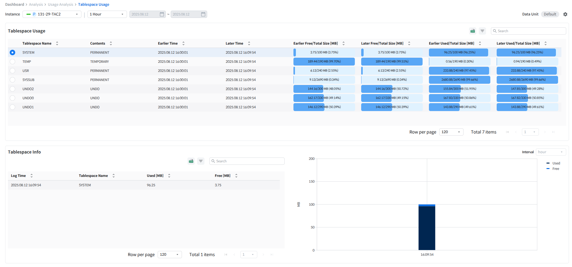572x267 pixels.
Task: Sort by Tablespace Name in usage table
Action: pos(57,43)
